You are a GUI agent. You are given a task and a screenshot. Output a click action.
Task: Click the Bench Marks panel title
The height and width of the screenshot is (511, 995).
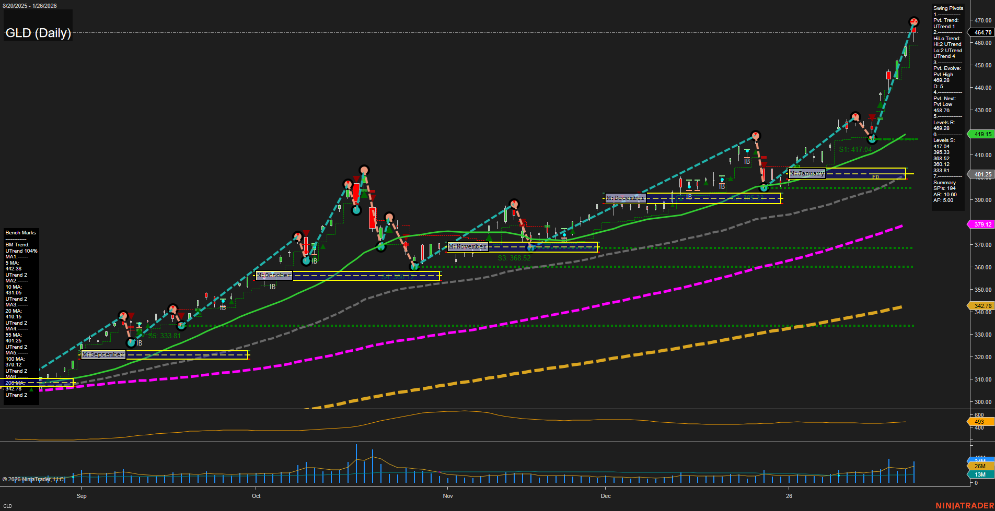tap(20, 232)
